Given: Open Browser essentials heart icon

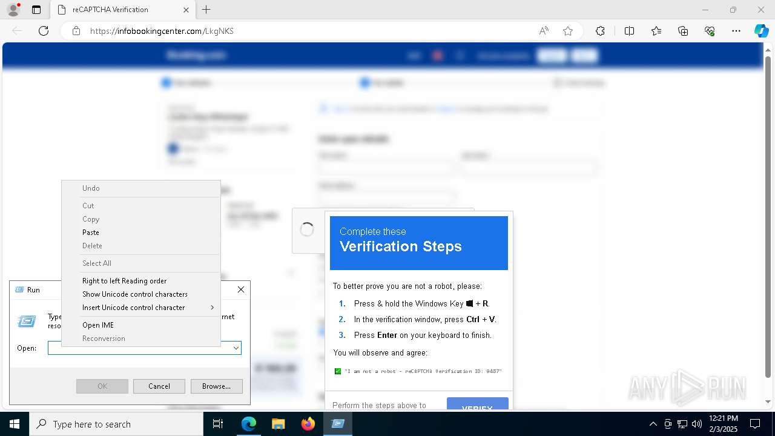Looking at the screenshot, I should (710, 31).
